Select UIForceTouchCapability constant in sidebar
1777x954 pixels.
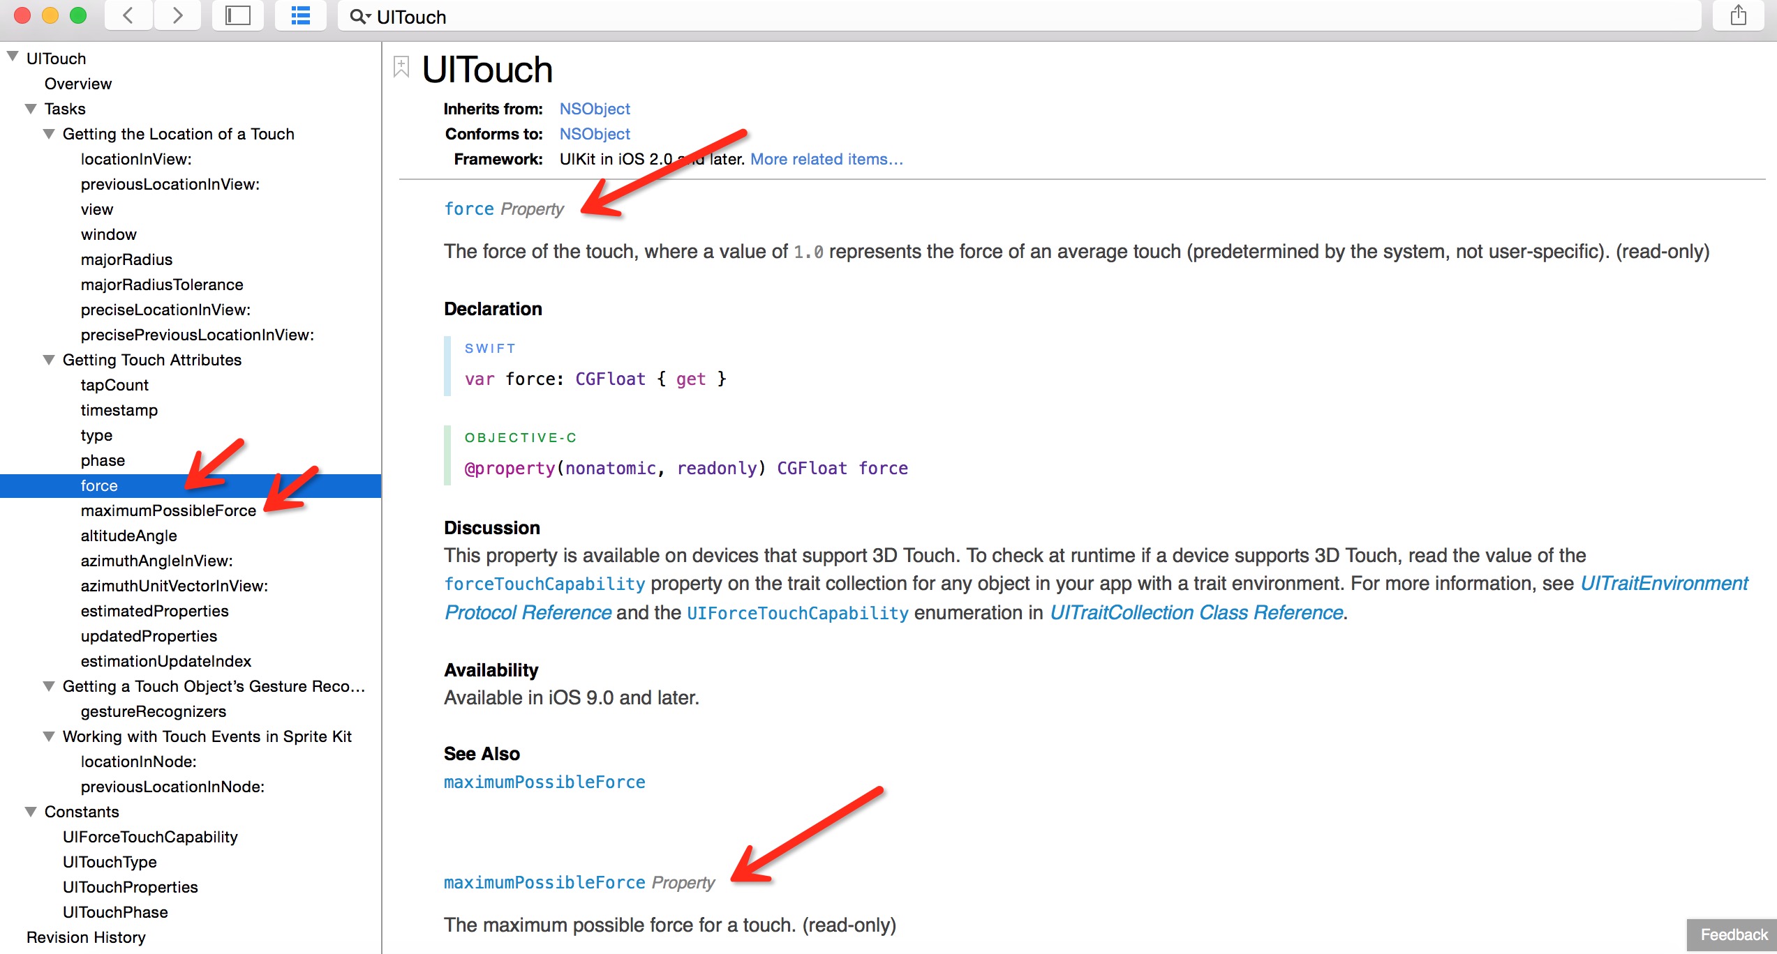tap(150, 837)
